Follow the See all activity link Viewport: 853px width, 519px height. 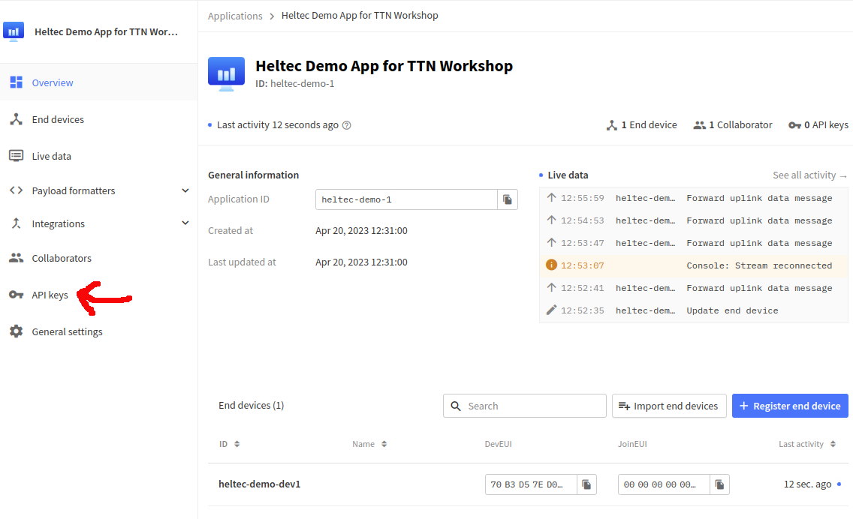(809, 175)
